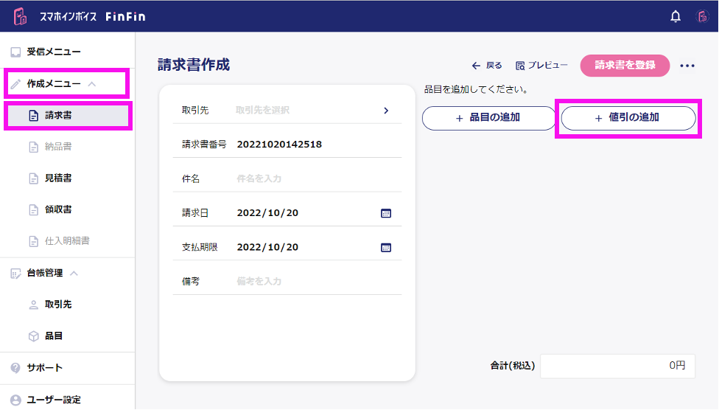Click the 請求書 document icon
Screen dimensions: 719x410
(x=33, y=116)
